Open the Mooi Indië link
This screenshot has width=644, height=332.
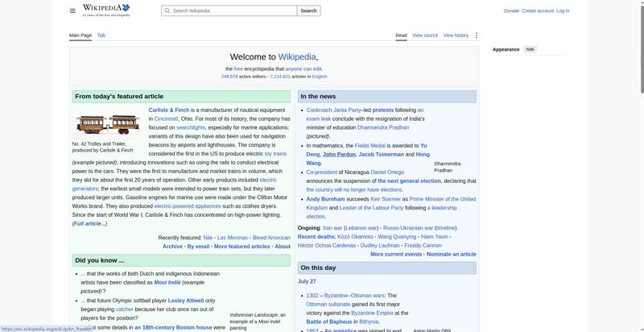[x=167, y=283]
